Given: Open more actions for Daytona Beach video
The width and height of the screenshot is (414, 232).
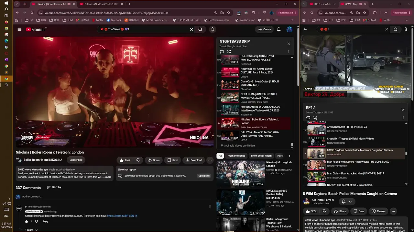Looking at the screenshot, I should click(x=393, y=211).
